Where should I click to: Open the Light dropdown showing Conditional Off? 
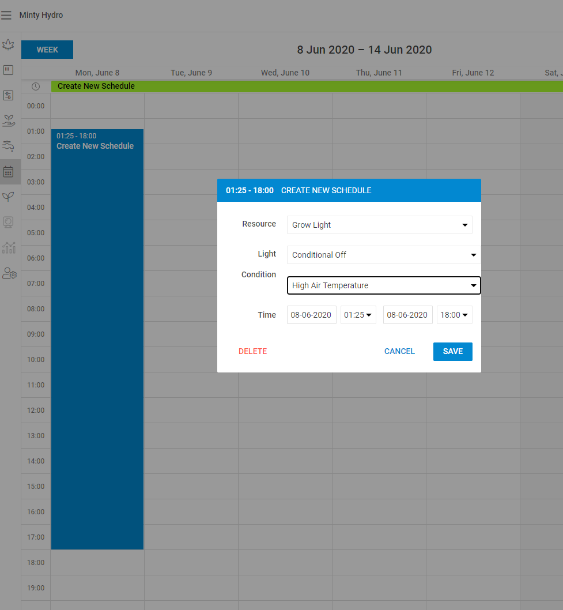(383, 255)
